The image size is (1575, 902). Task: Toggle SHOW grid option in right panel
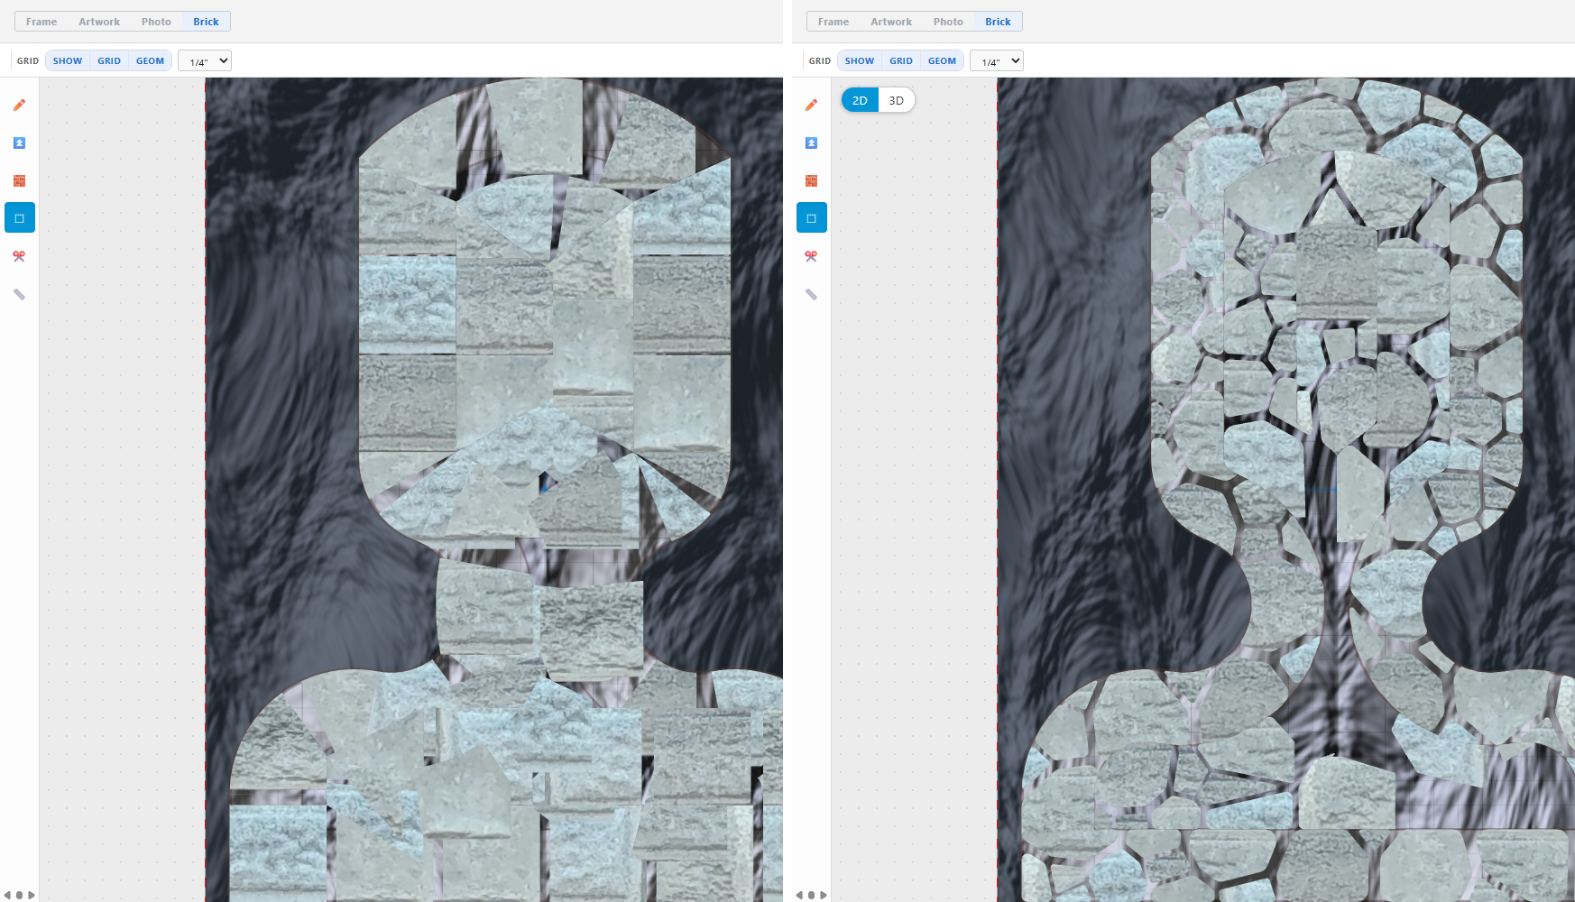tap(860, 61)
